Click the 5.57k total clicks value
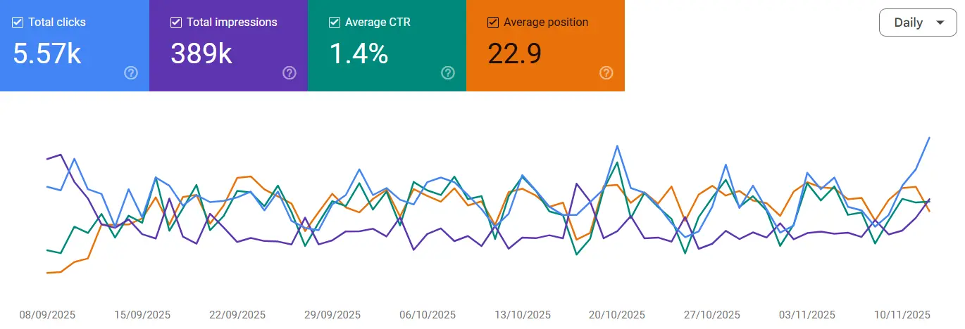 pyautogui.click(x=47, y=53)
